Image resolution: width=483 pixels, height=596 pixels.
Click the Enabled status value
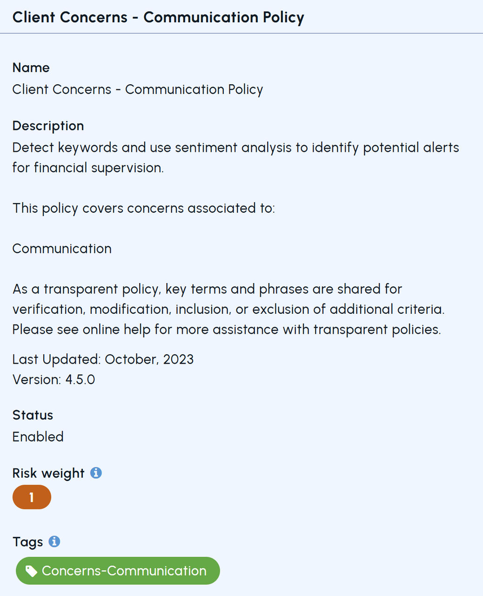[x=38, y=437]
